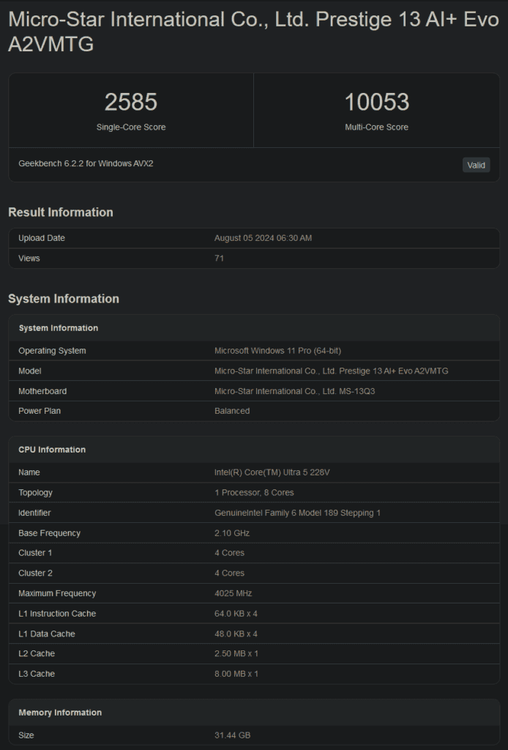Click the Motherboard label
508x750 pixels.
pos(42,391)
